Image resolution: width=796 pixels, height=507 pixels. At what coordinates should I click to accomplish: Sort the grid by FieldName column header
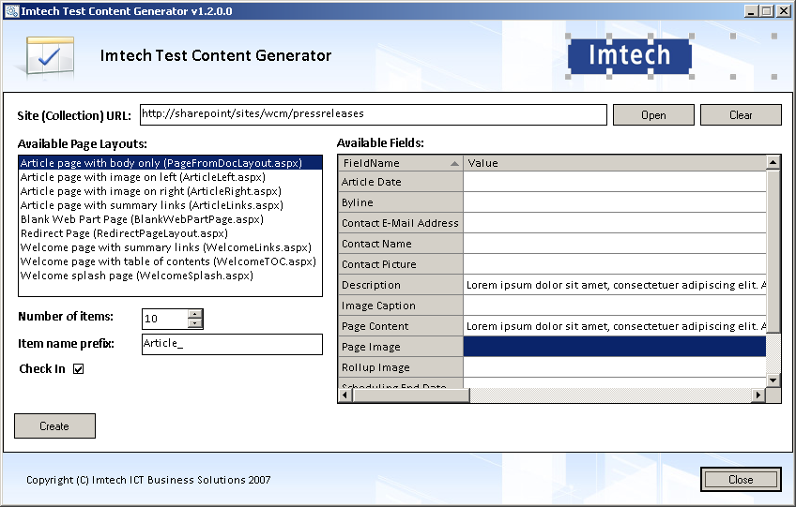(401, 163)
